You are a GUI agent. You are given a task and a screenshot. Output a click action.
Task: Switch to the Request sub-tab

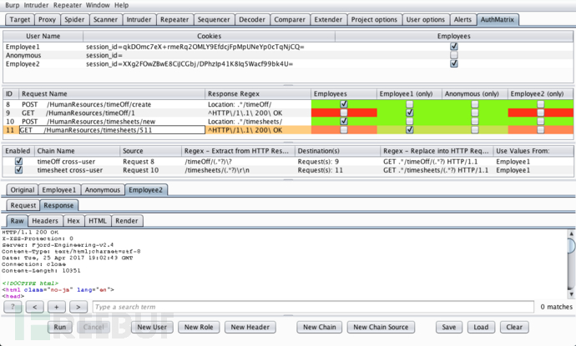click(x=23, y=205)
